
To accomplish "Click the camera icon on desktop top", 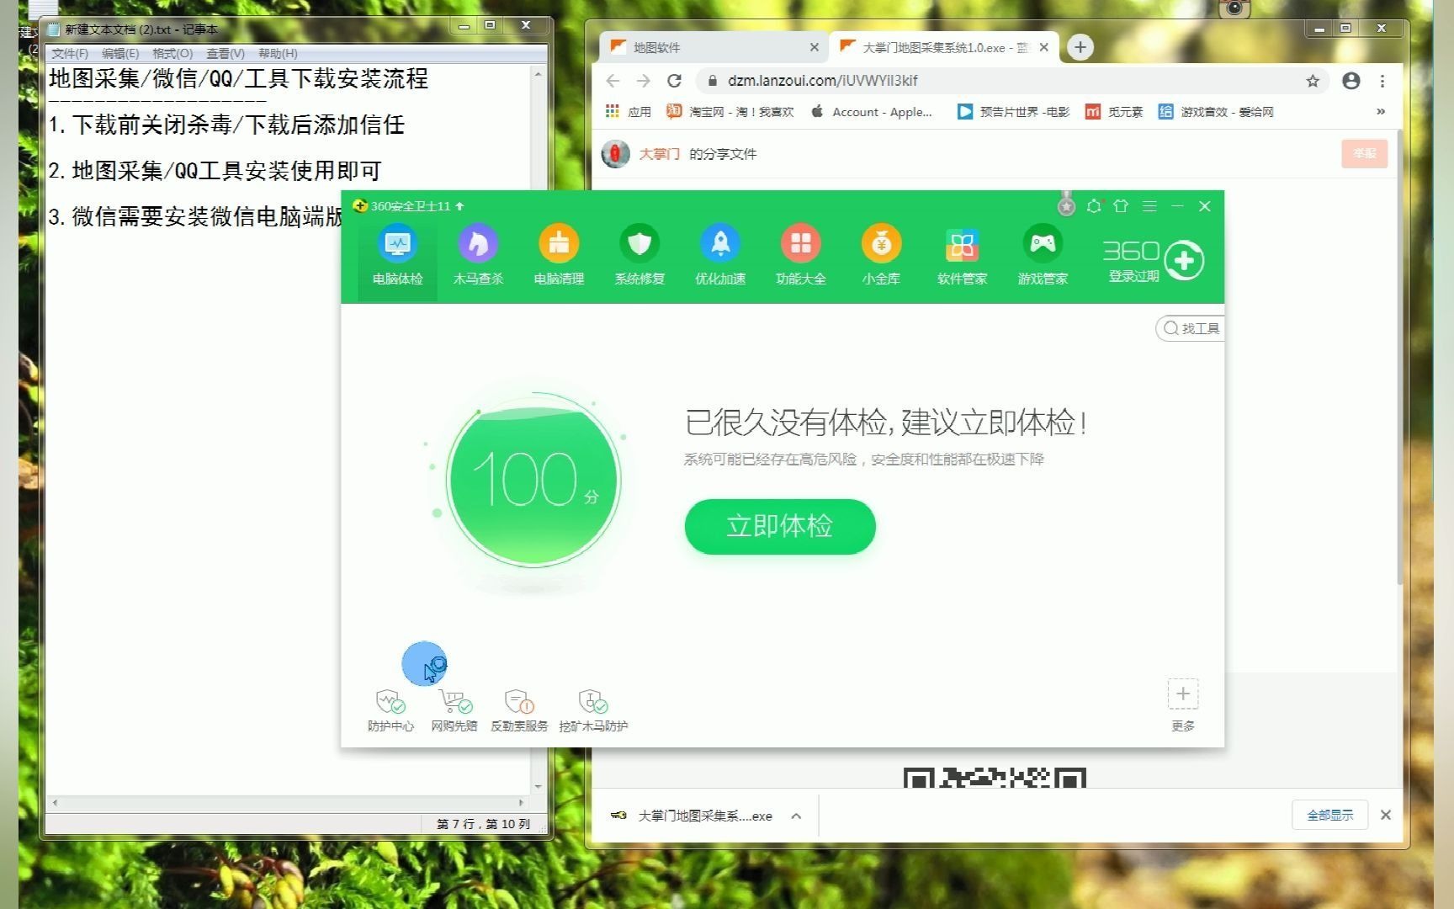I will click(x=1234, y=8).
